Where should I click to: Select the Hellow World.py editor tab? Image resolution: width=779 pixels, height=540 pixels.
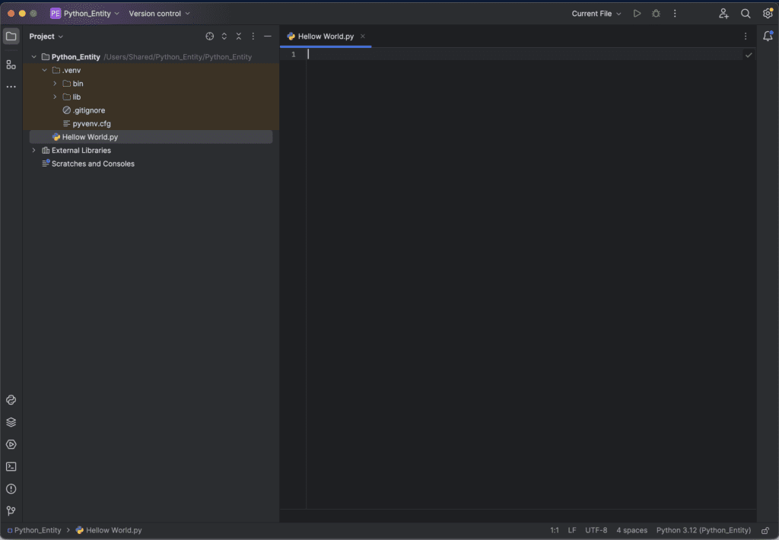326,37
